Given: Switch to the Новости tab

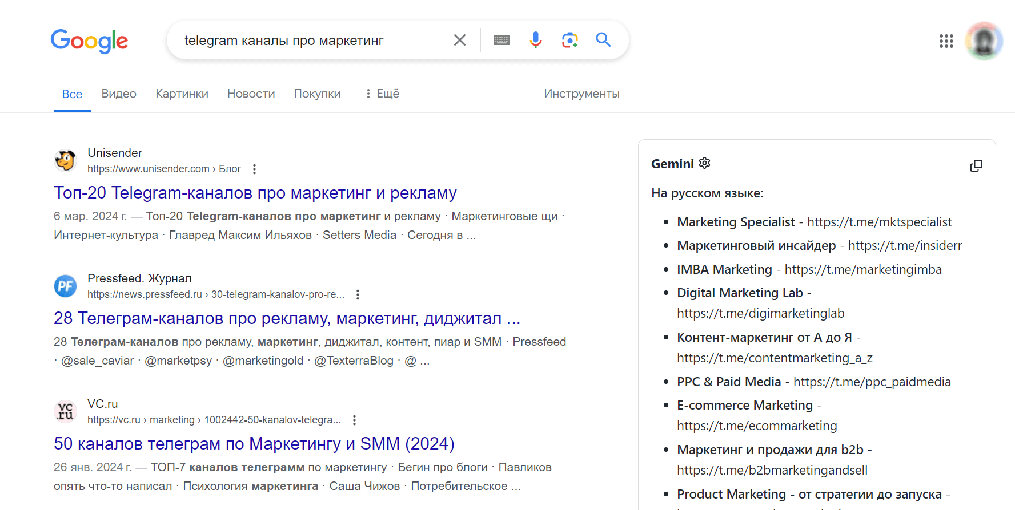Looking at the screenshot, I should click(251, 94).
